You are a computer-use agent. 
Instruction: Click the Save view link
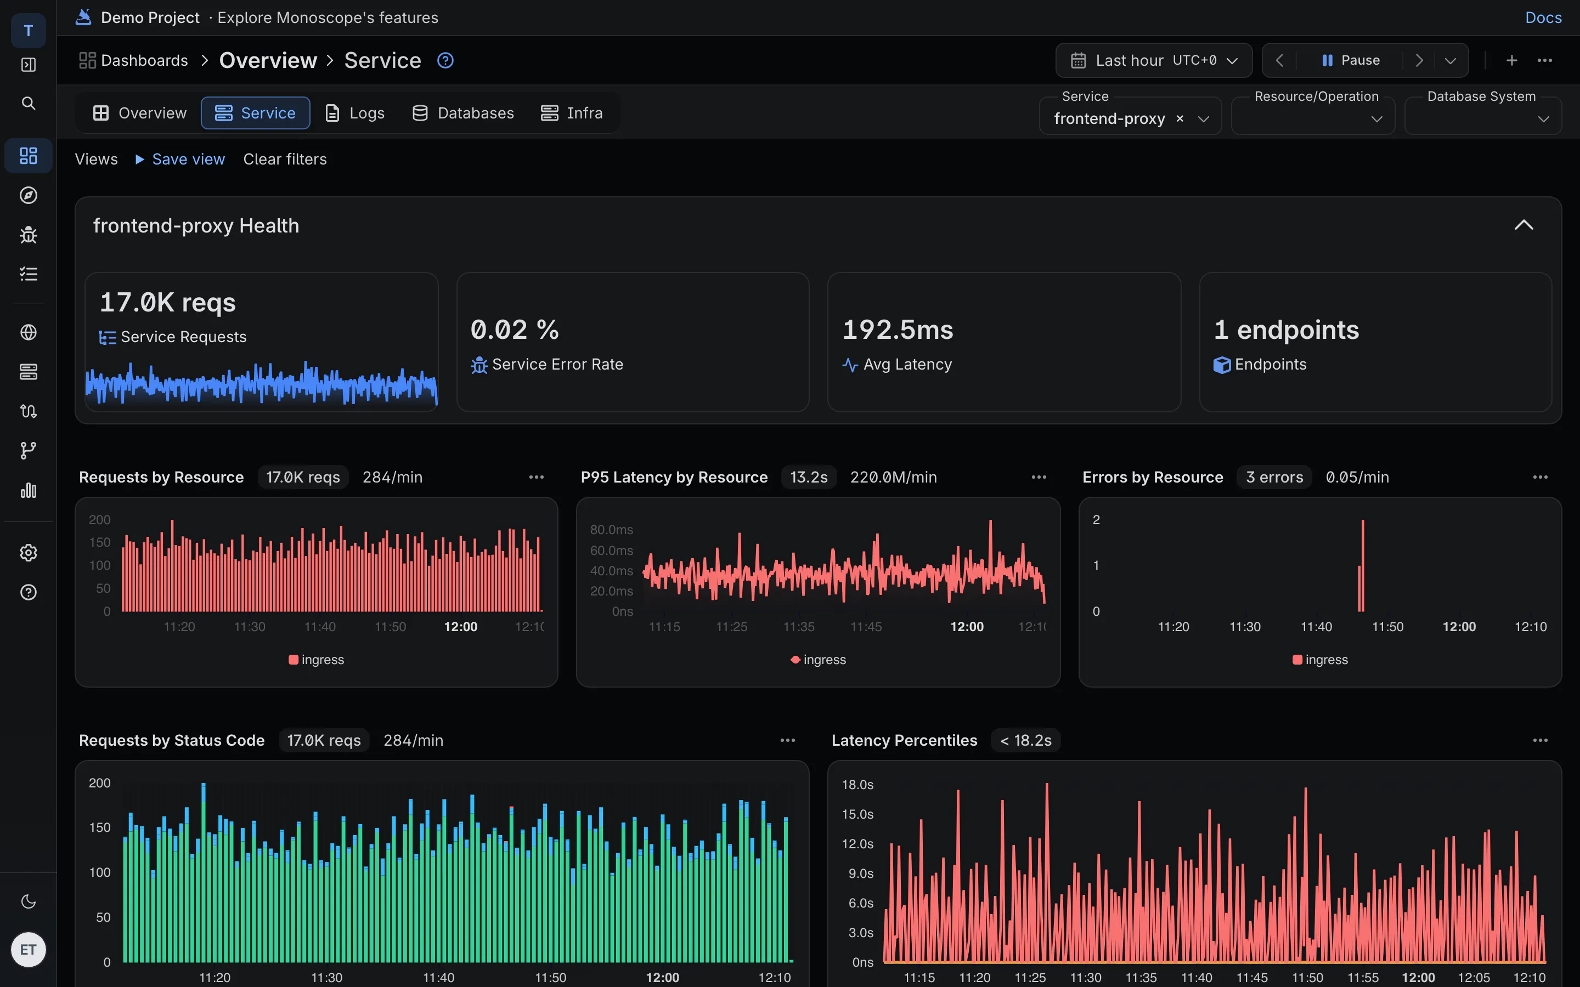[188, 159]
